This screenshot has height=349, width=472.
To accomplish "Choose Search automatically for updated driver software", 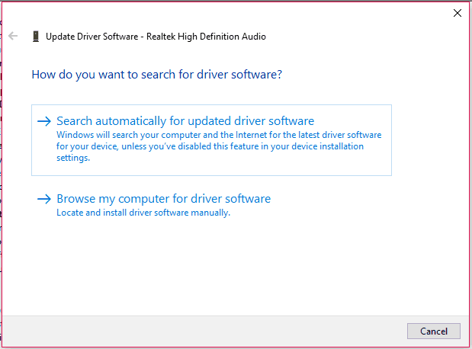I will [185, 121].
